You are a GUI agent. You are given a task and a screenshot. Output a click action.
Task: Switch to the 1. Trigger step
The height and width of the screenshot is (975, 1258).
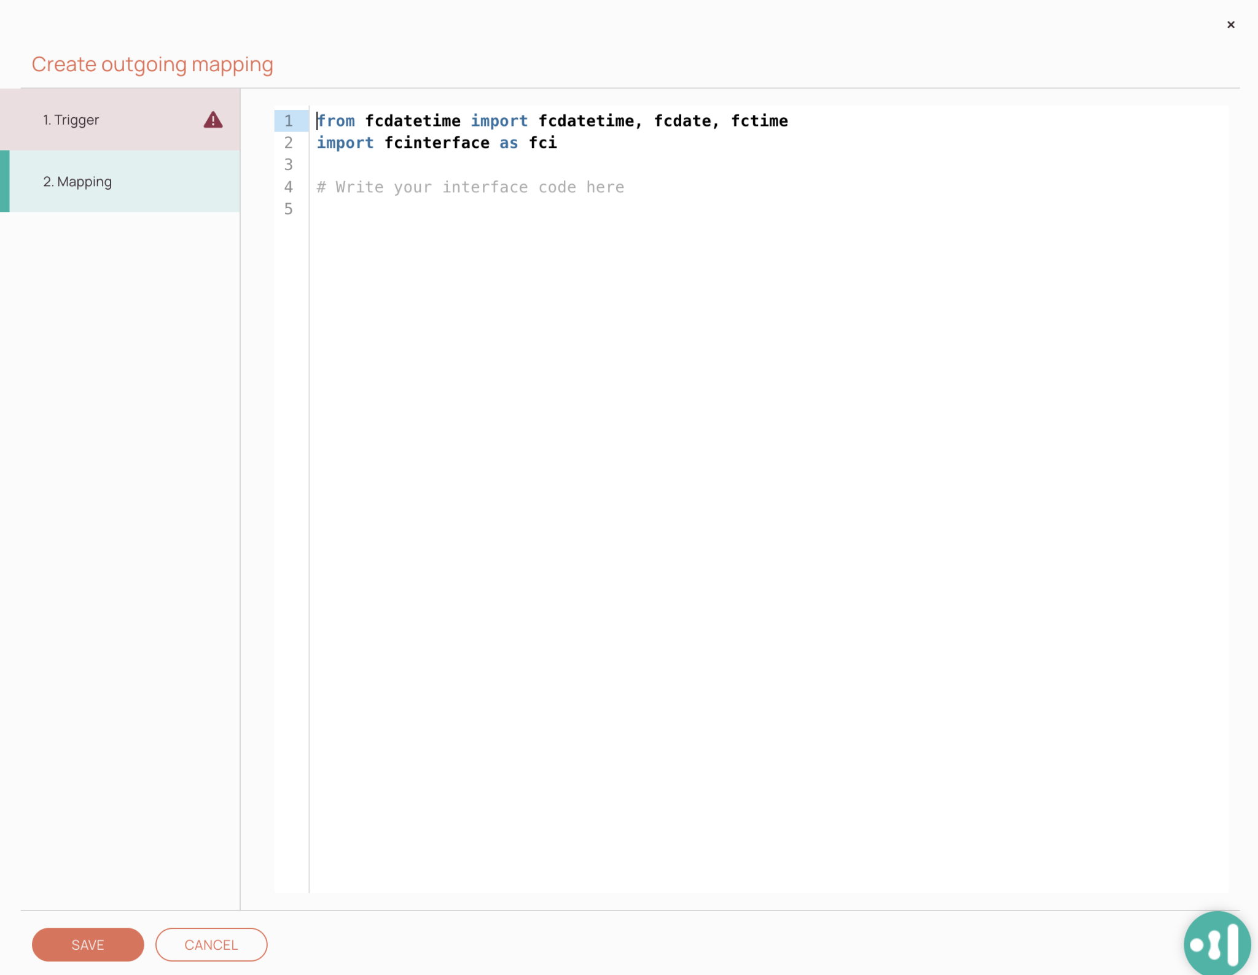[71, 120]
